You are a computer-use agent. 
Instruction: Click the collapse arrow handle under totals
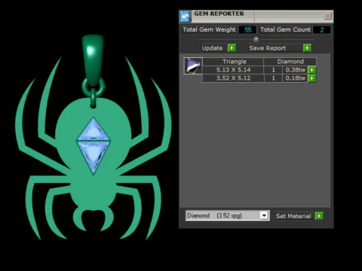256,39
